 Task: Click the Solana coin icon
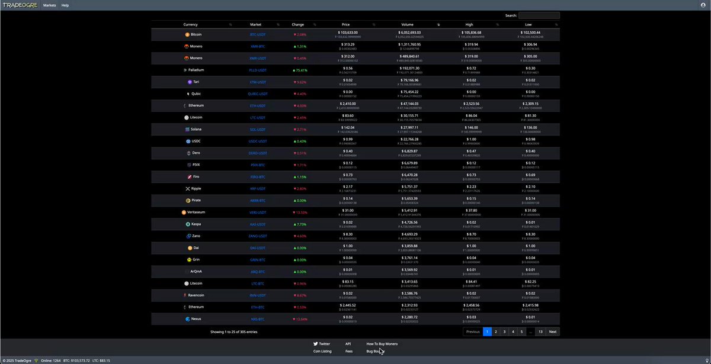187,129
